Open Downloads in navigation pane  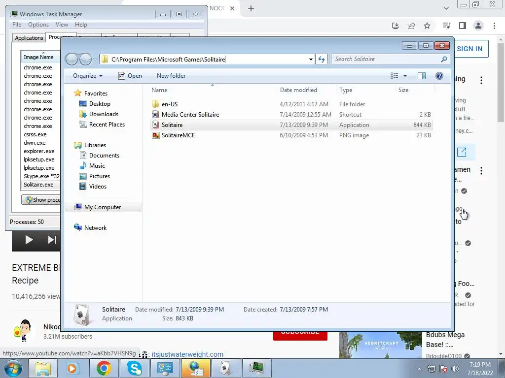pos(104,114)
